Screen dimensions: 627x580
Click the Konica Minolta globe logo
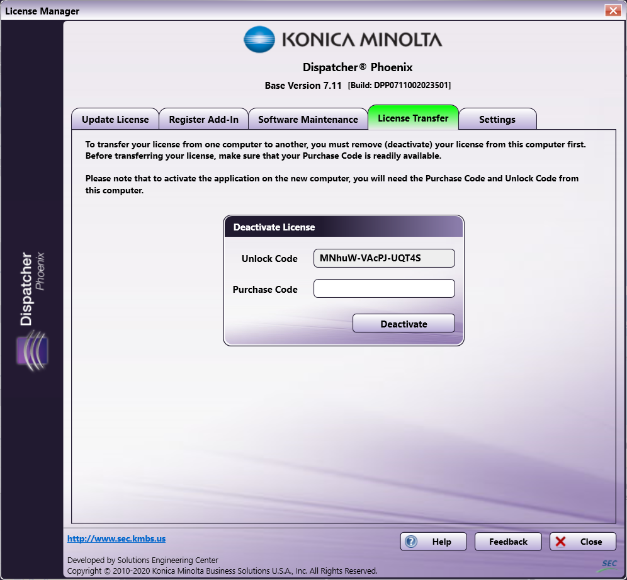pyautogui.click(x=259, y=39)
